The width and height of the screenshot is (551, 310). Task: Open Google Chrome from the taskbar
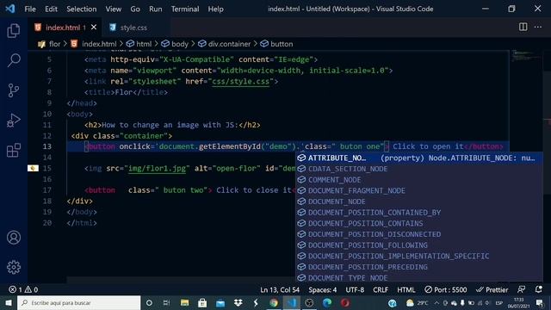(274, 302)
